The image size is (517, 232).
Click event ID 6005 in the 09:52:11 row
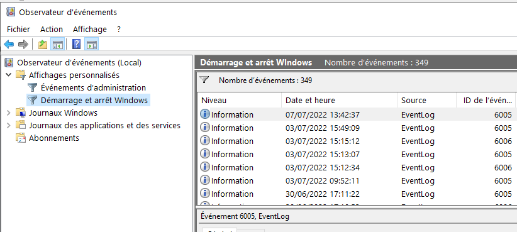click(503, 180)
